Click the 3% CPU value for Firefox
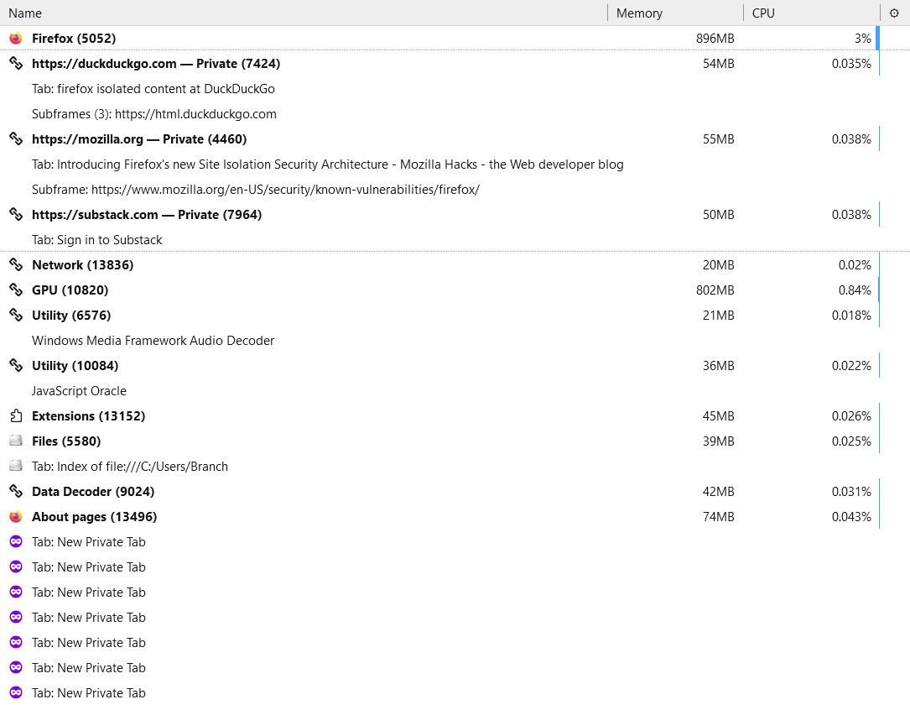The width and height of the screenshot is (910, 710). pyautogui.click(x=862, y=39)
